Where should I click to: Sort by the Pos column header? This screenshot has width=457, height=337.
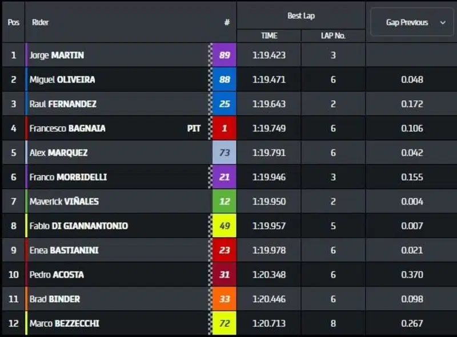[13, 22]
